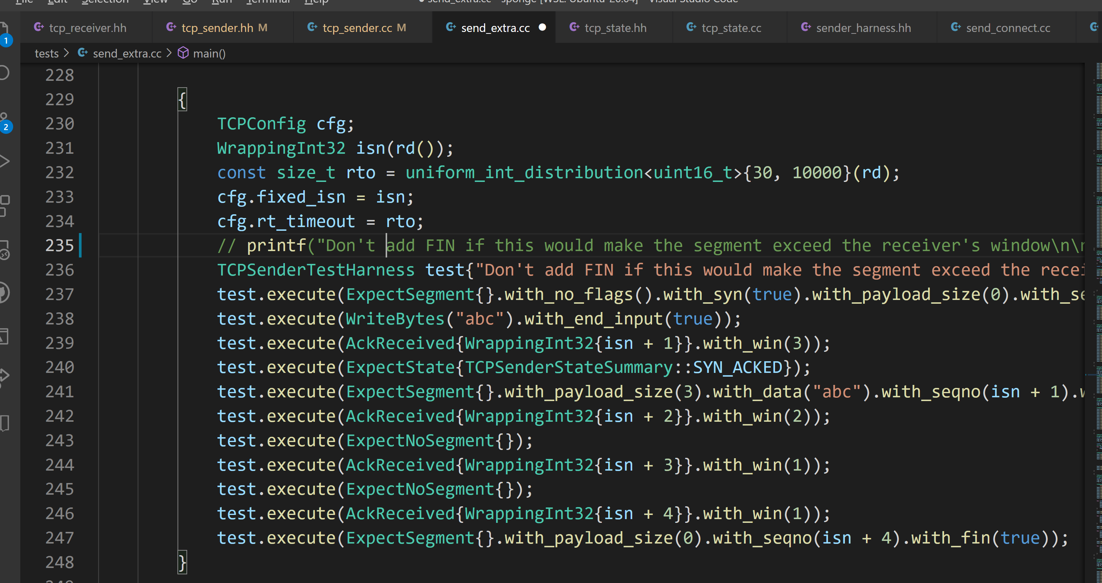Open the tcp_state.hh tab
The image size is (1102, 583).
pos(615,28)
